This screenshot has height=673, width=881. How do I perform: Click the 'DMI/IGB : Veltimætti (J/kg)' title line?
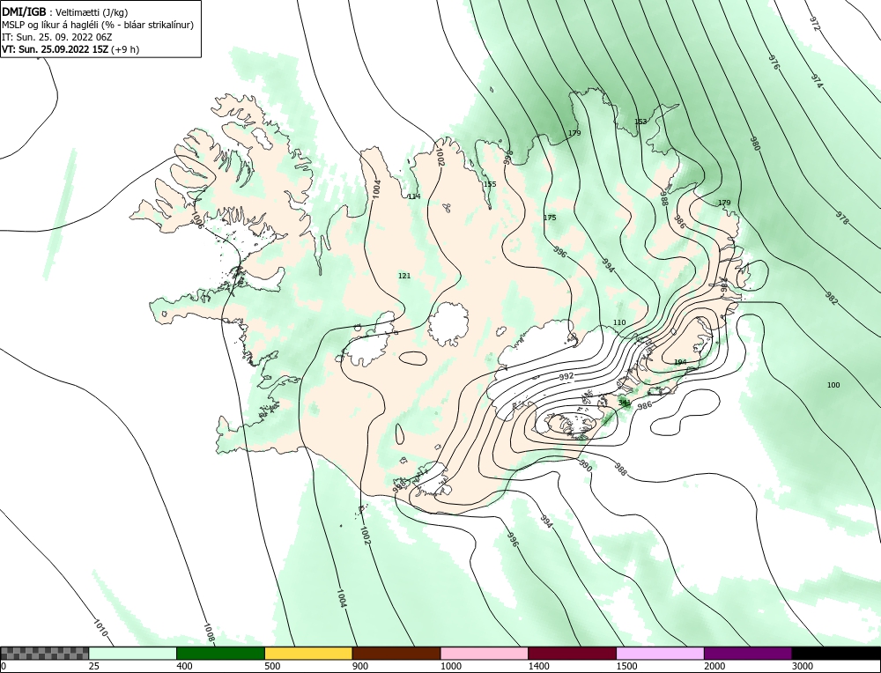click(x=64, y=12)
